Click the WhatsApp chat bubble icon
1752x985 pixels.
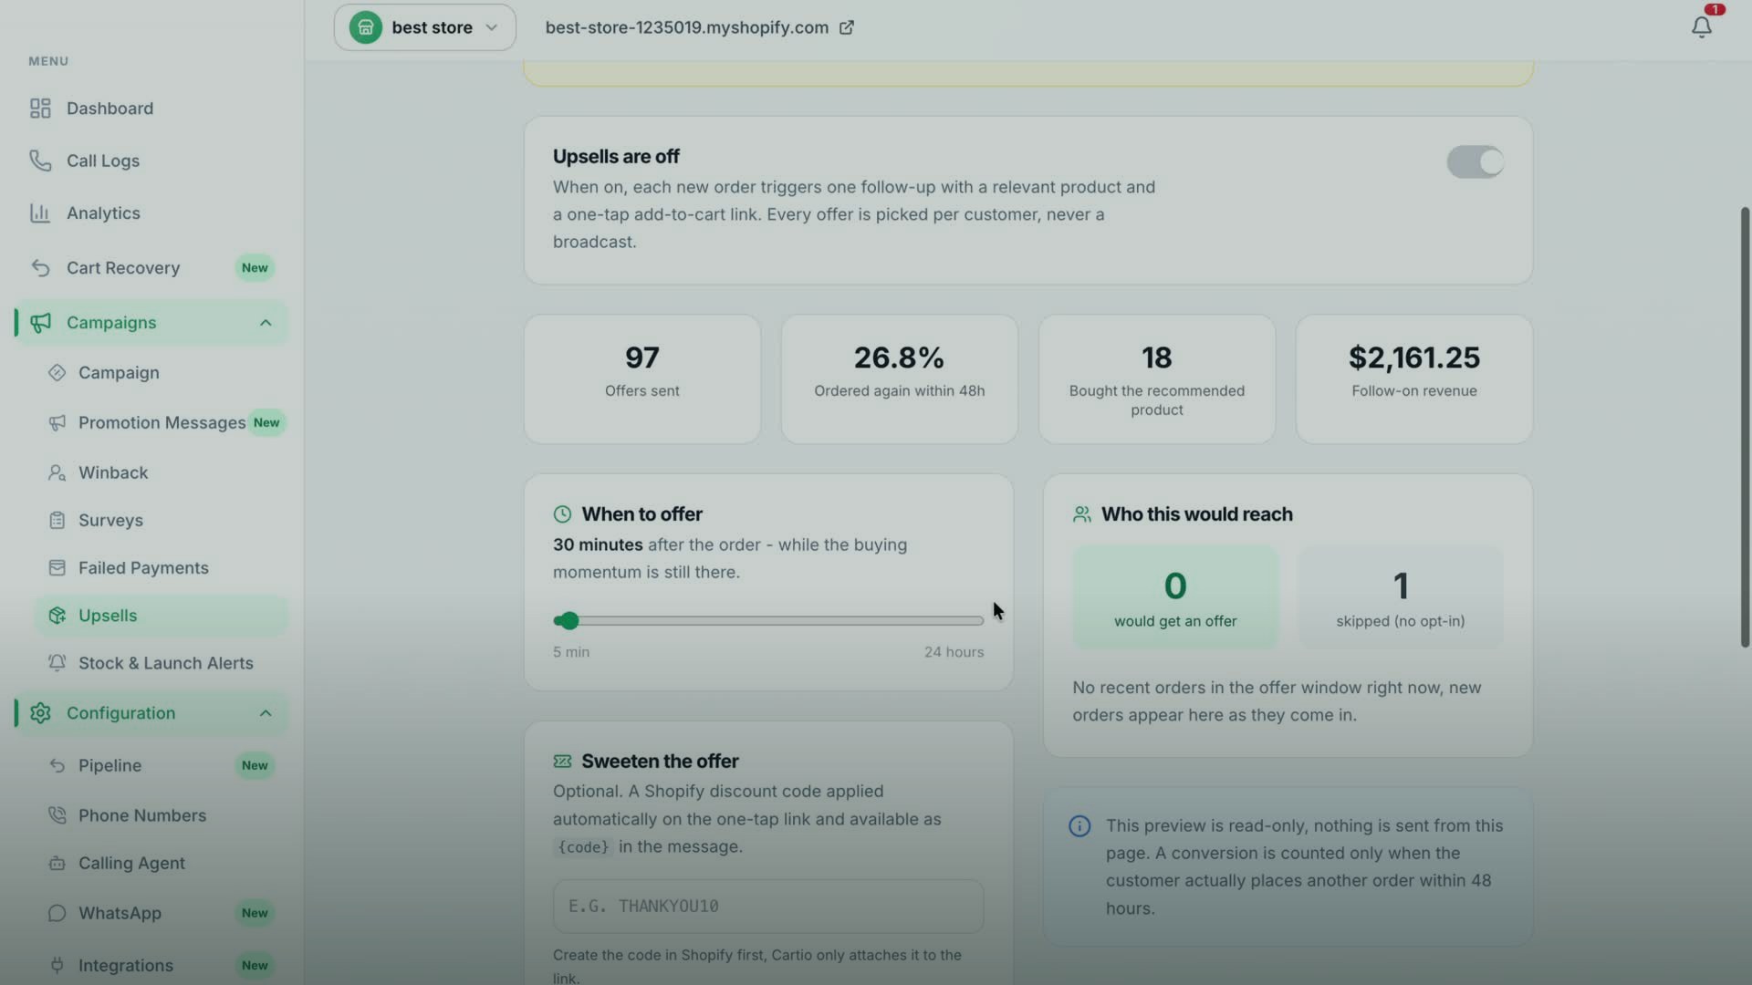pos(57,913)
